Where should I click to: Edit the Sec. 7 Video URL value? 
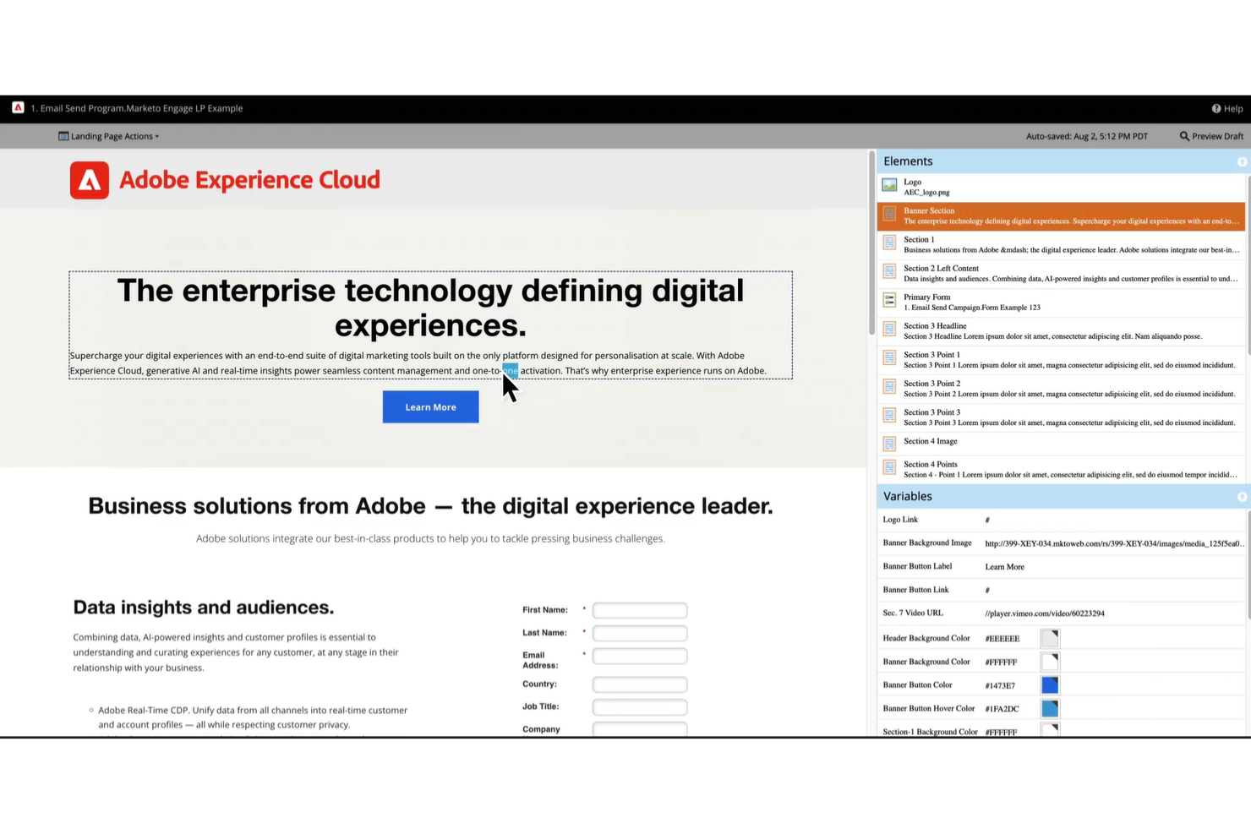pos(1044,613)
